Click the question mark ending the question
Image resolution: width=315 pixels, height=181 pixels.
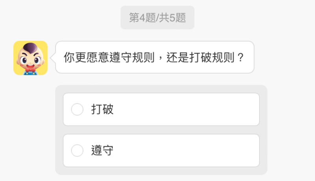(241, 58)
